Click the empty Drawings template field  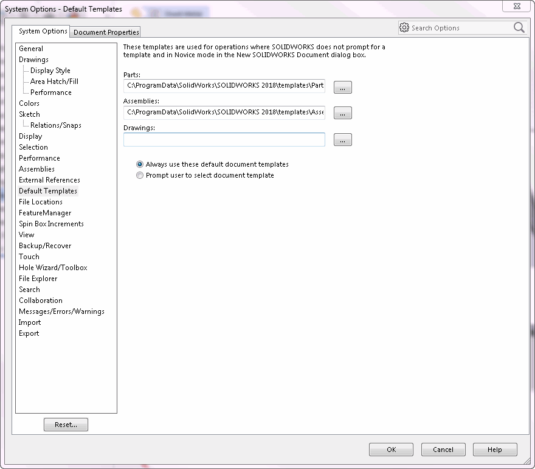(x=224, y=140)
